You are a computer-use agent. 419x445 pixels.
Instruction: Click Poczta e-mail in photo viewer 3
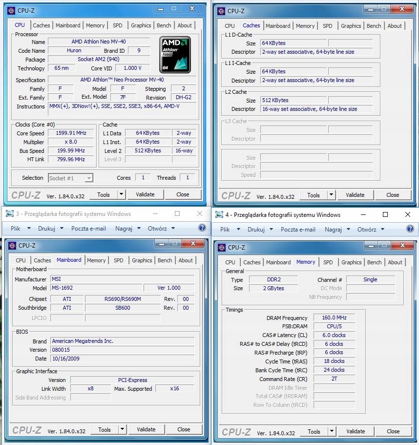click(88, 228)
